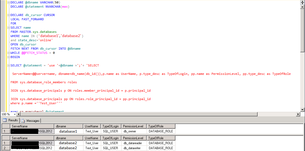Collapse the BEGIN block outline
This screenshot has width=305, height=151.
(x=8, y=57)
